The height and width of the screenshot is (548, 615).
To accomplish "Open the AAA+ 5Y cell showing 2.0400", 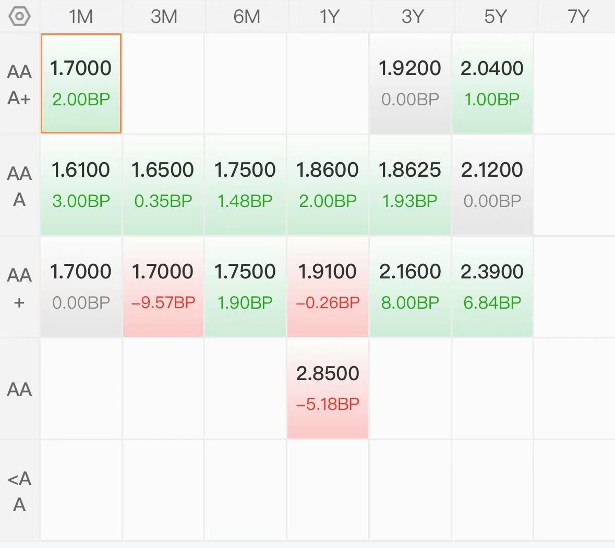I will [492, 83].
